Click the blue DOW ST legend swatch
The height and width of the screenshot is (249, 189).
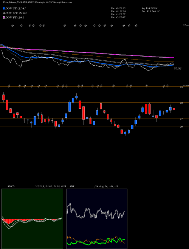[x=4, y=8]
